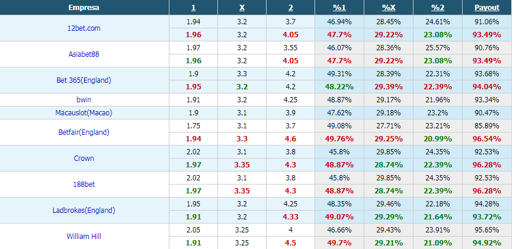Select 12bet.com opening %1 value 46.94%
The image size is (513, 249).
(x=339, y=22)
